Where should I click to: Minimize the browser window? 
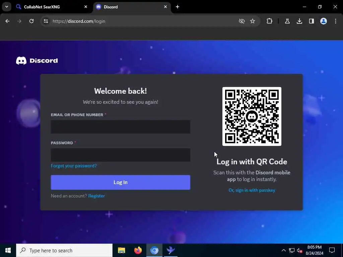point(304,7)
